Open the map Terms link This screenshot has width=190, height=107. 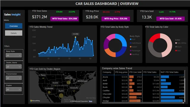point(90,101)
